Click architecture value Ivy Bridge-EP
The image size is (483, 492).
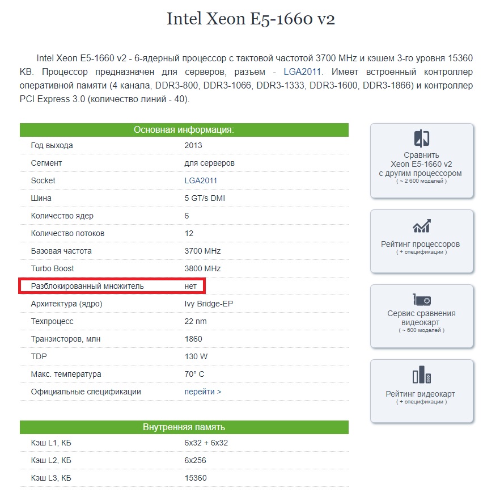[209, 304]
